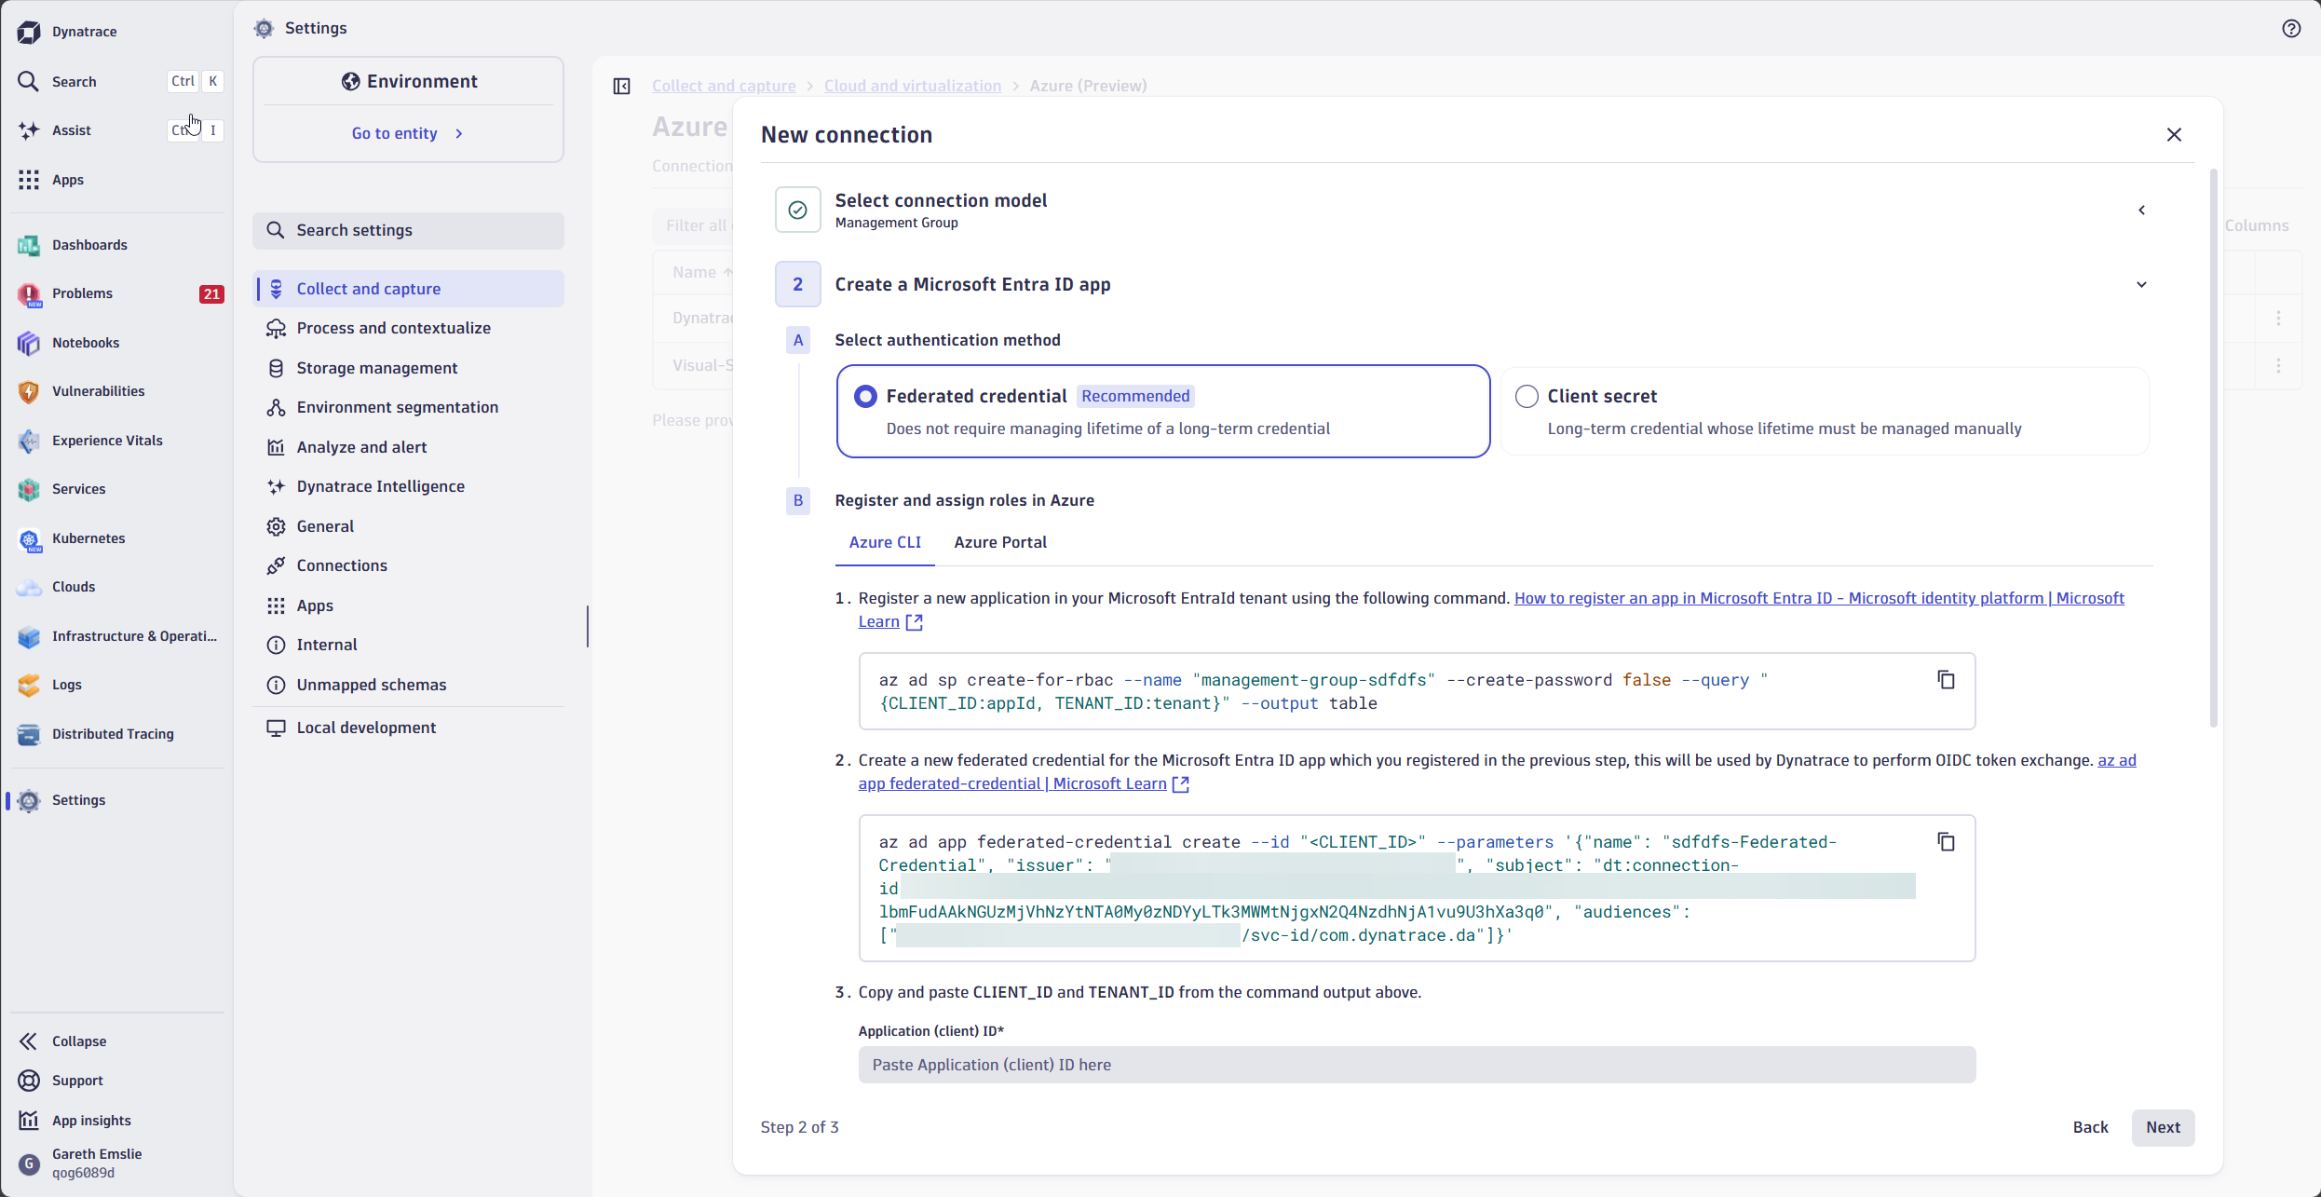
Task: Open Internal settings category
Action: [x=409, y=646]
